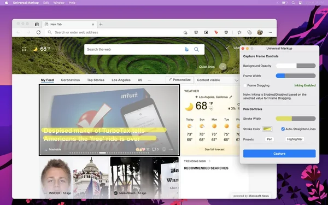Viewport: 328px width, 205px height.
Task: Click the red extension icon in toolbar
Action: pos(216,32)
